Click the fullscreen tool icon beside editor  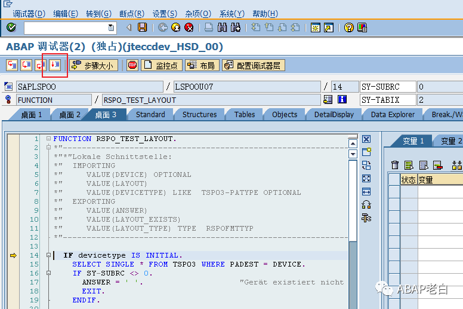coord(366,178)
